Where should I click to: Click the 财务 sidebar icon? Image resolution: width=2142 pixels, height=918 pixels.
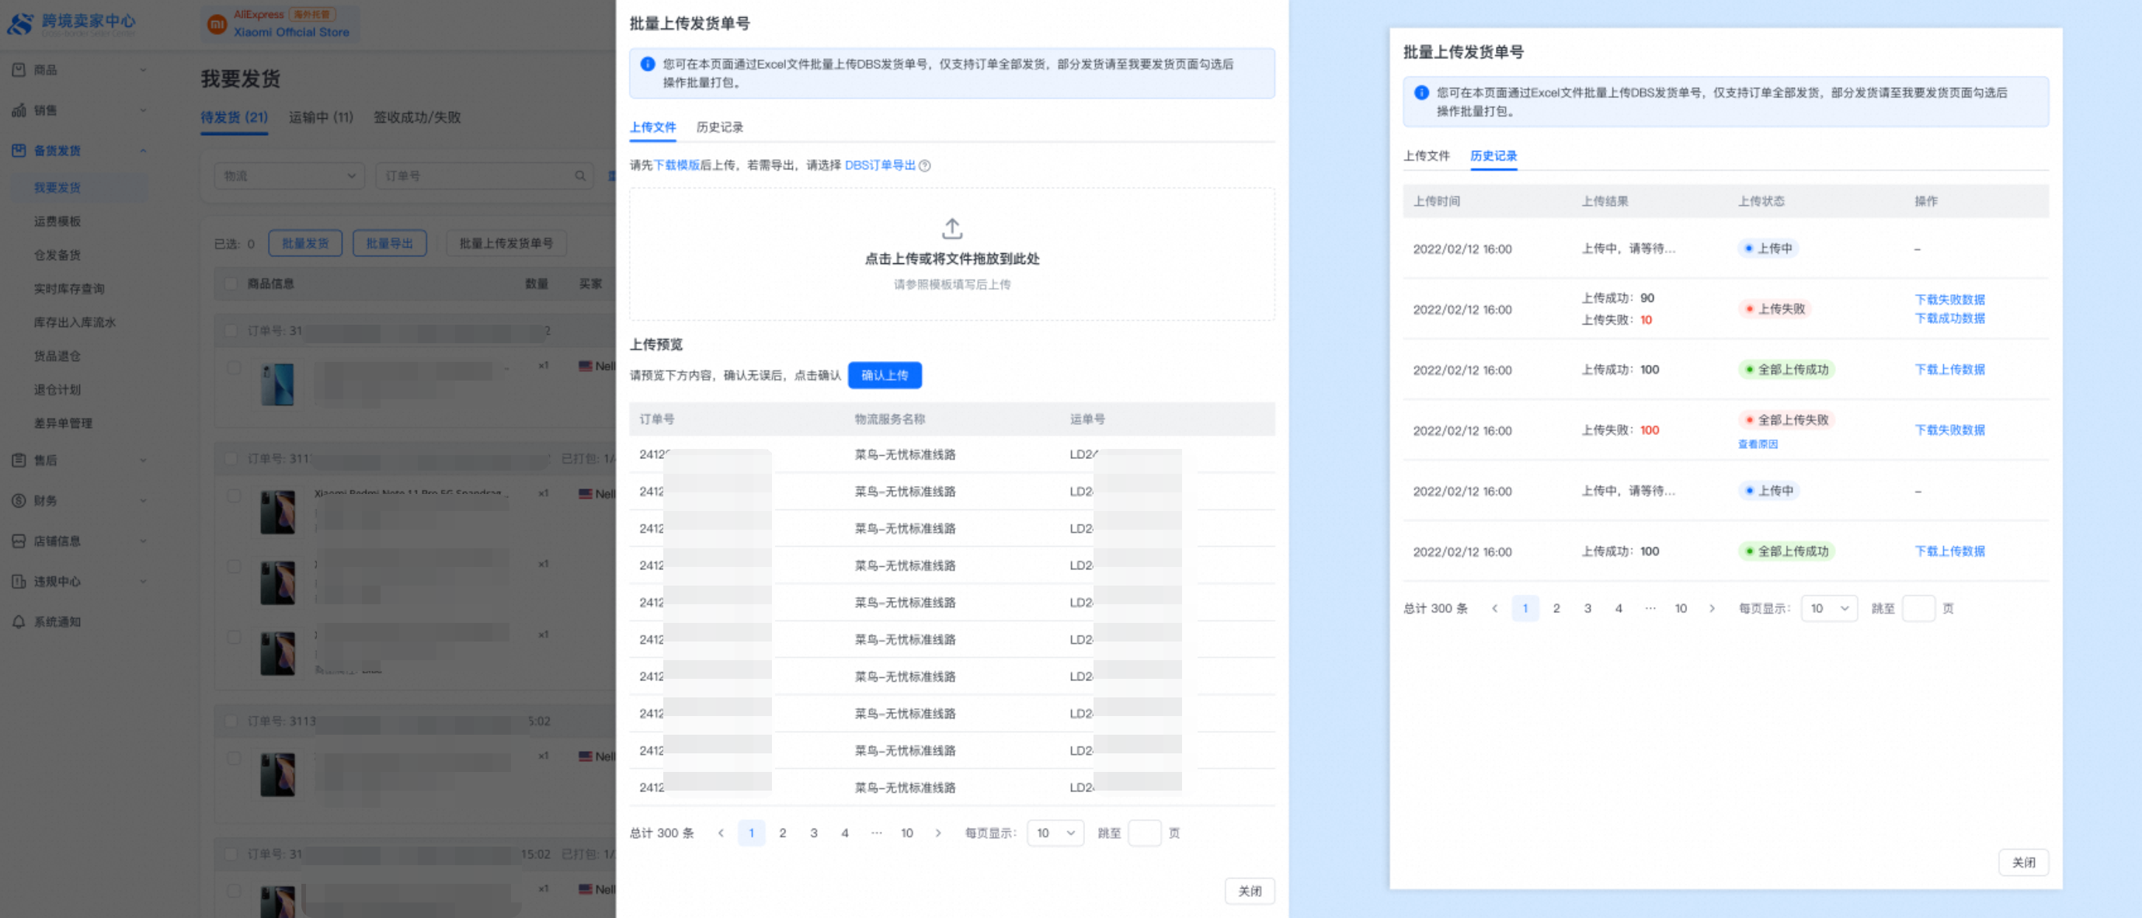(x=19, y=501)
